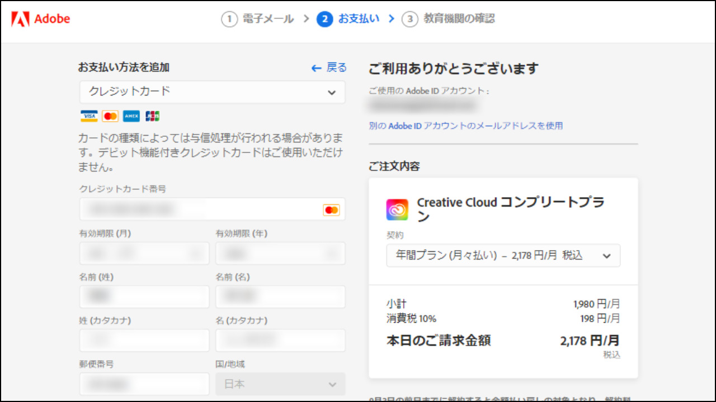
Task: Focus the 名前 (姓) input field
Action: [x=144, y=297]
